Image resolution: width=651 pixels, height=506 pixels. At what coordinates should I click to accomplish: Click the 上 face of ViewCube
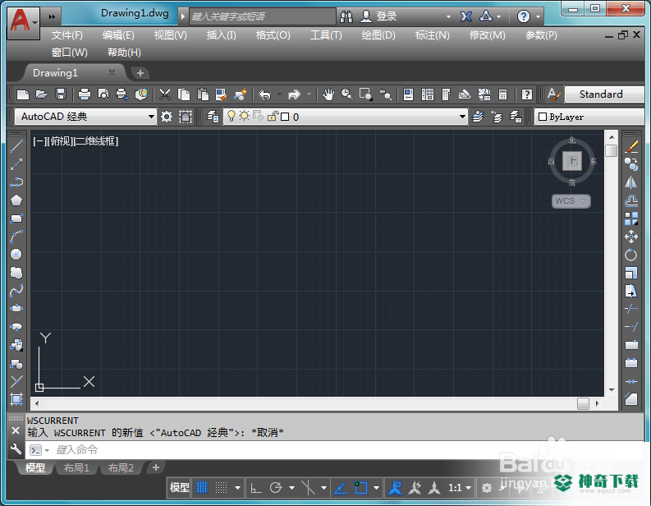pyautogui.click(x=572, y=161)
